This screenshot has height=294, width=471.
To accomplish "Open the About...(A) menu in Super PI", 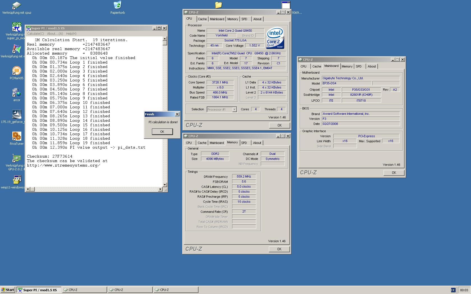I will point(55,34).
